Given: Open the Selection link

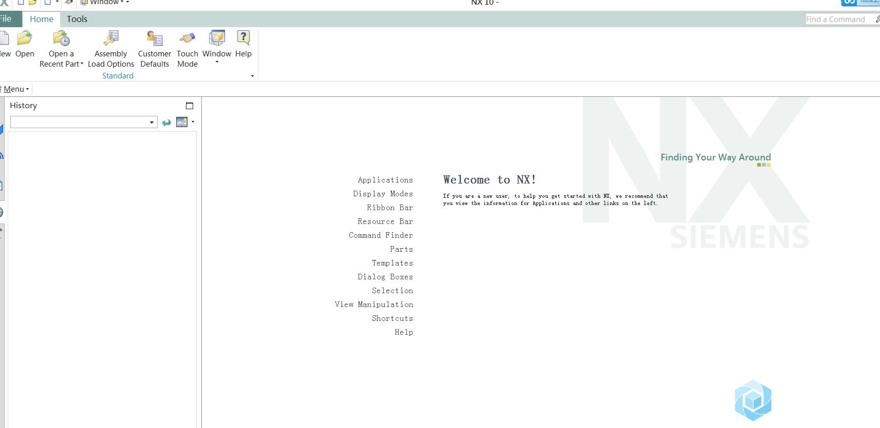Looking at the screenshot, I should tap(392, 291).
